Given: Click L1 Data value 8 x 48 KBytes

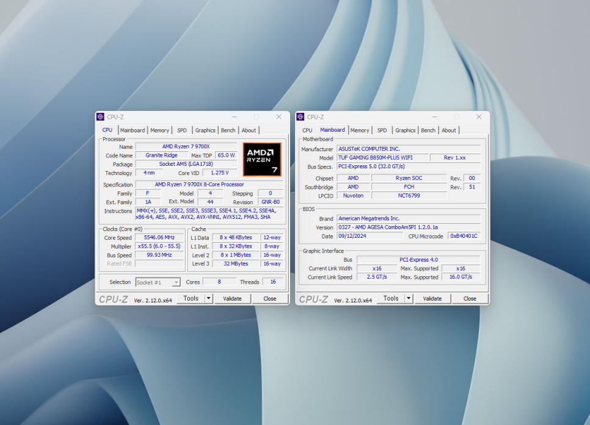Looking at the screenshot, I should coord(236,237).
